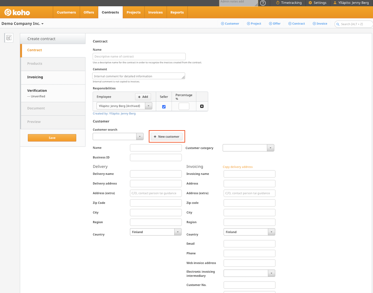
Task: Click the delivery City field
Action: (156, 212)
